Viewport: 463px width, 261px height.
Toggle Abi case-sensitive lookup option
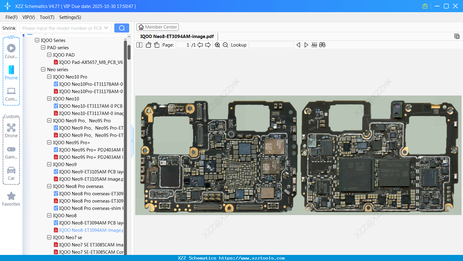[x=314, y=45]
